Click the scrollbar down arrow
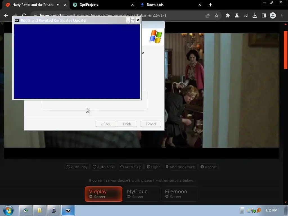 286,202
